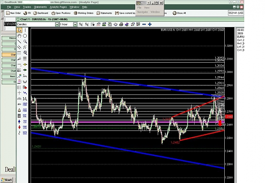Click the date field in left panel
265x183 pixels.
tap(10, 24)
